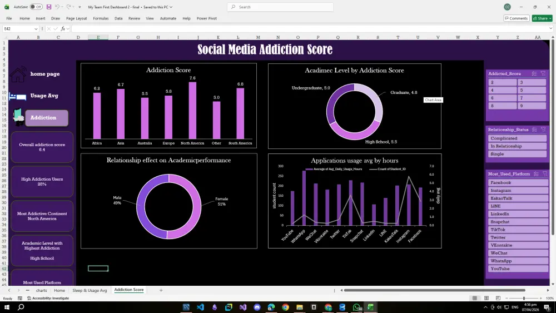
Task: Click the macro recording status icon
Action: pos(20,299)
